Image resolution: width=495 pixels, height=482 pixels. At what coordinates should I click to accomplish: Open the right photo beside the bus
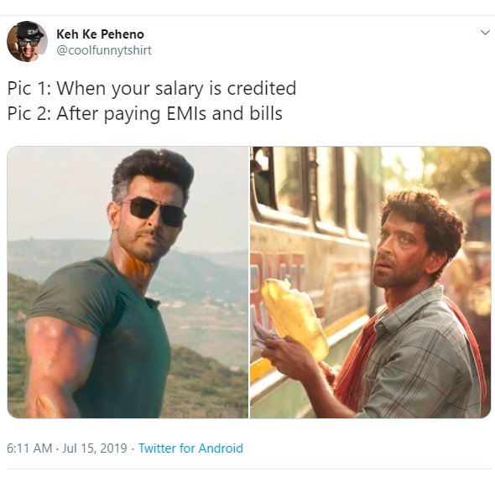click(370, 282)
